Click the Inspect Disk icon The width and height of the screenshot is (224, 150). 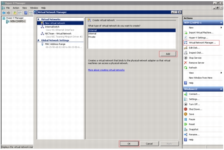[186, 53]
